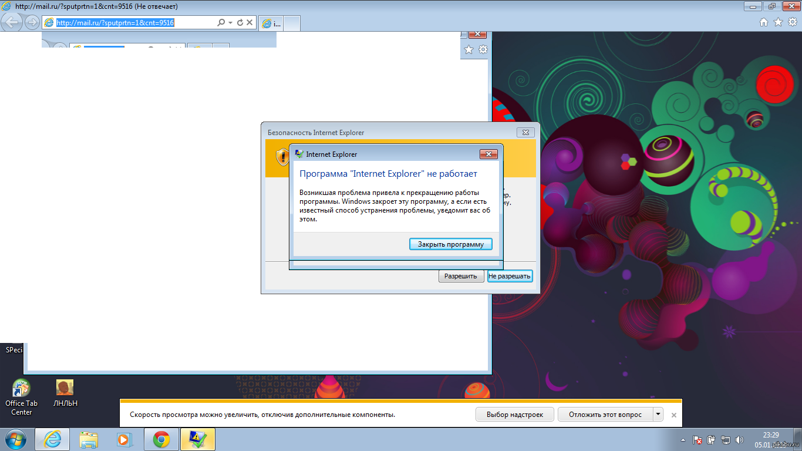Open a new blank tab
802x451 pixels.
pyautogui.click(x=292, y=23)
